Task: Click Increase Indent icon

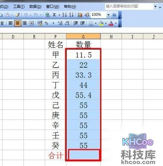Action: tap(83, 23)
